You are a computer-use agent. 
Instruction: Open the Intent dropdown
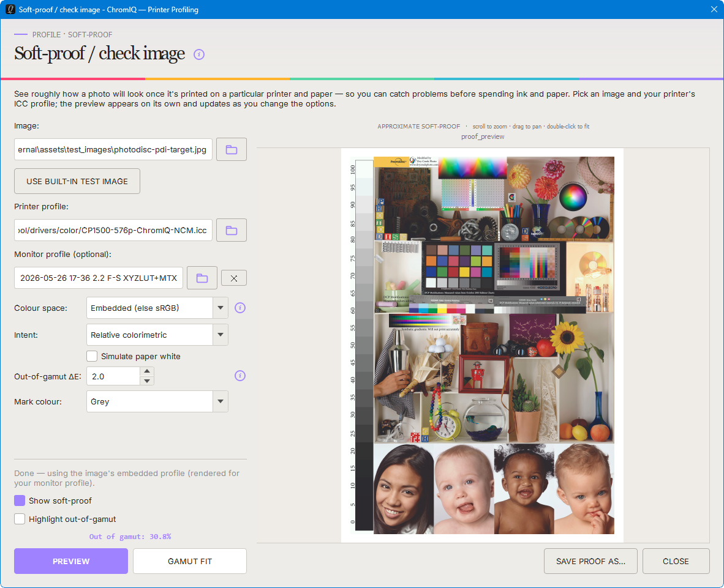tap(157, 335)
